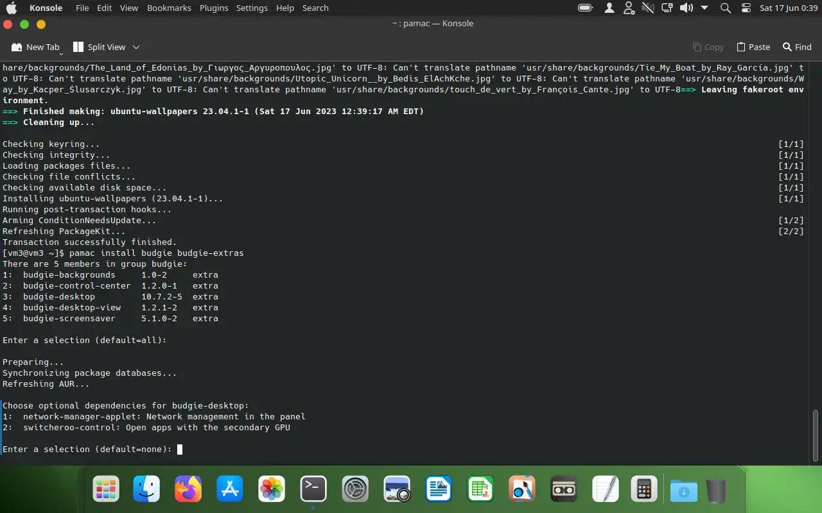The image size is (822, 513).
Task: Click the Apple logo menu
Action: pyautogui.click(x=12, y=8)
